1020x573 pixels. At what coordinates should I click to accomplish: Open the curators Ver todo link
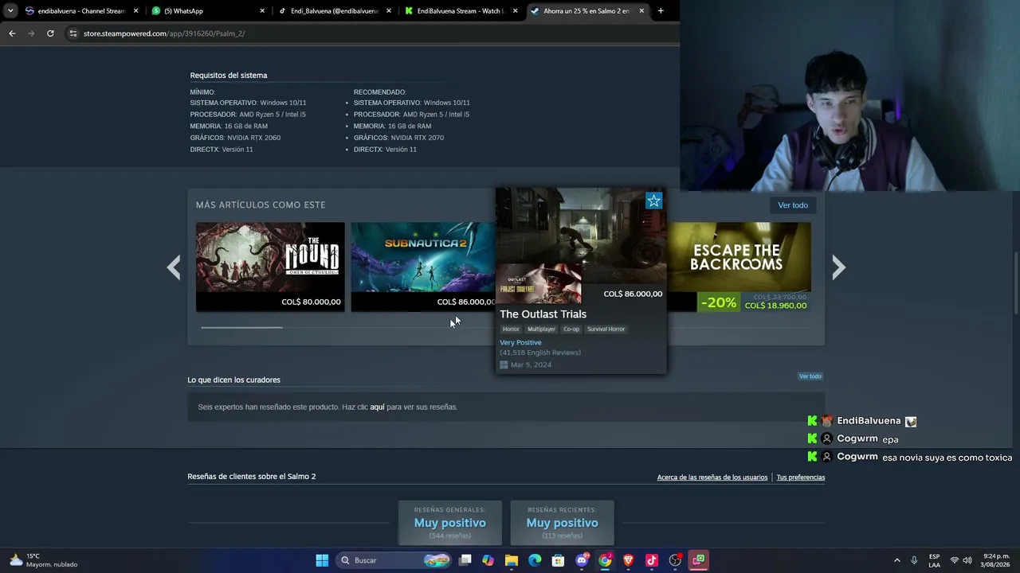coord(810,376)
